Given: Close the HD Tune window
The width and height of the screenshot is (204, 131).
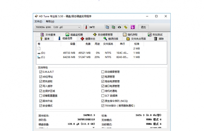Looking at the screenshot, I should click(x=166, y=16).
